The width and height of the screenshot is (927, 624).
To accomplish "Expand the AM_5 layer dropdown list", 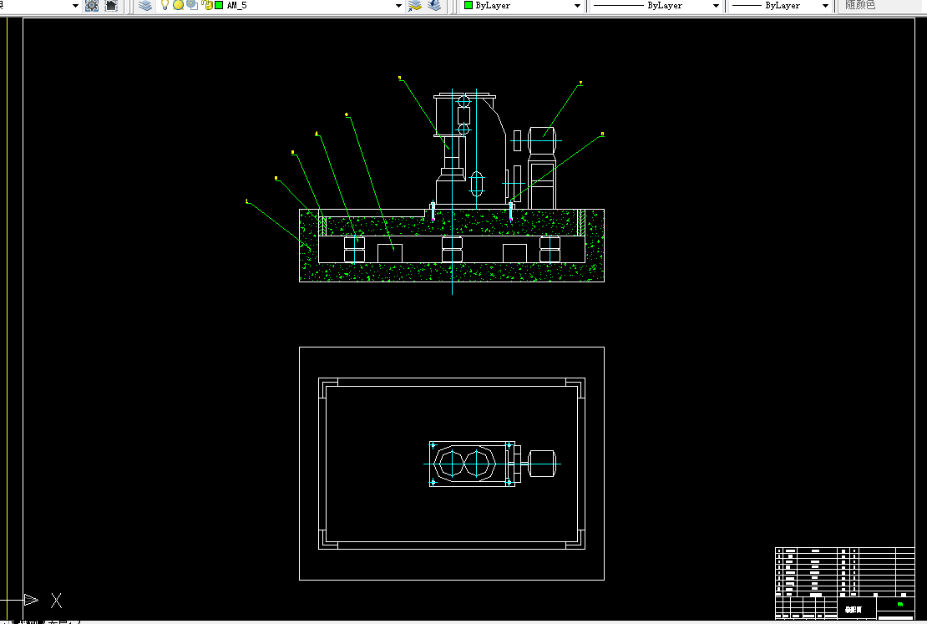I will (398, 6).
